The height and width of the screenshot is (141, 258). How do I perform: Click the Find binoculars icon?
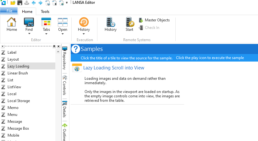point(29,22)
